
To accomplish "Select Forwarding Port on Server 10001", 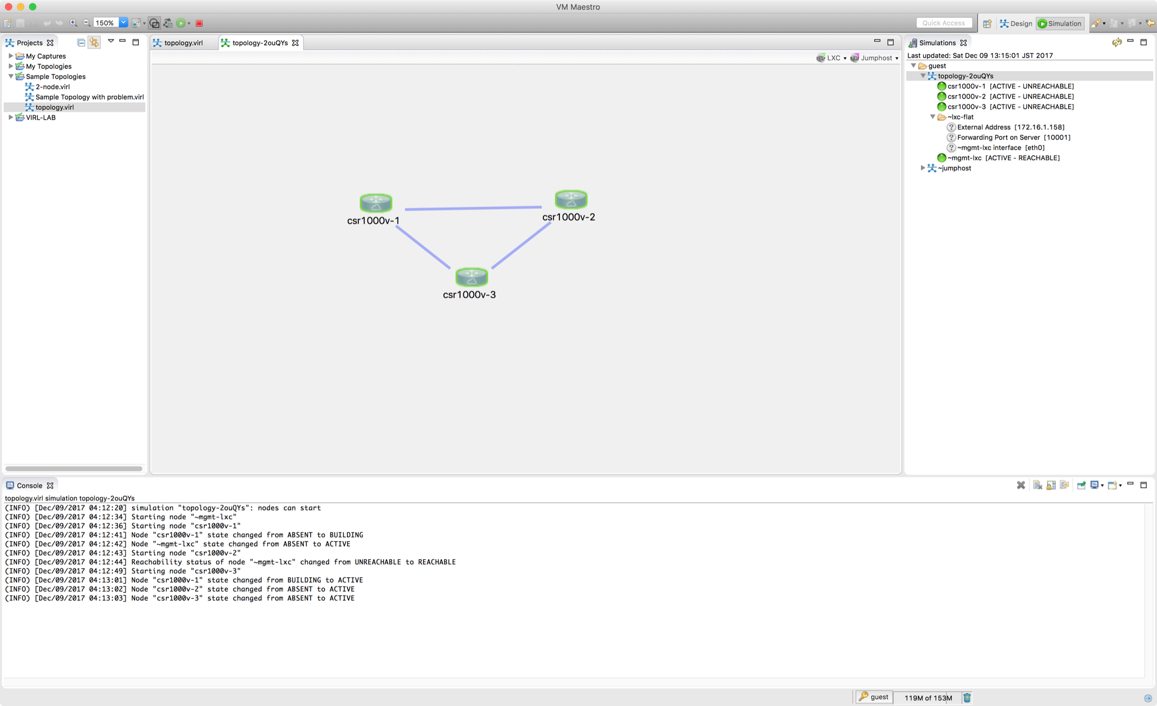I will (1008, 138).
